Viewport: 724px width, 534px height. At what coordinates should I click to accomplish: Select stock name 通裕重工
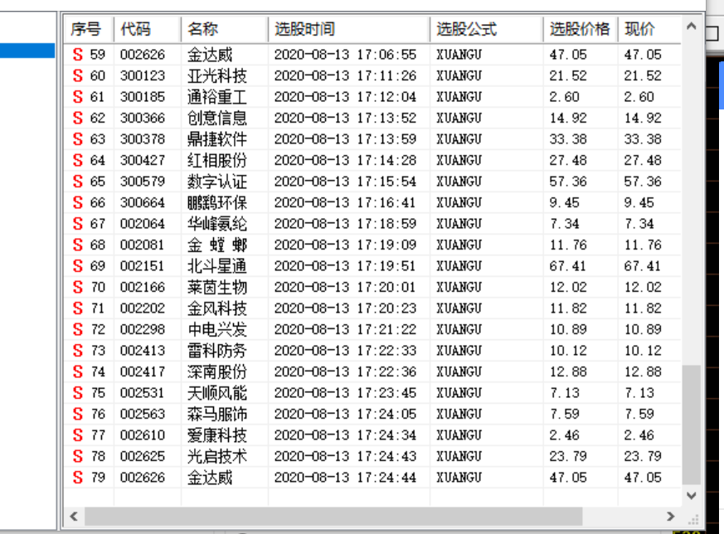coord(217,97)
